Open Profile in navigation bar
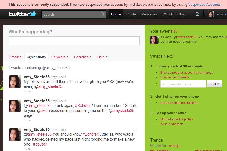This screenshot has height=151, width=227. tap(131, 14)
